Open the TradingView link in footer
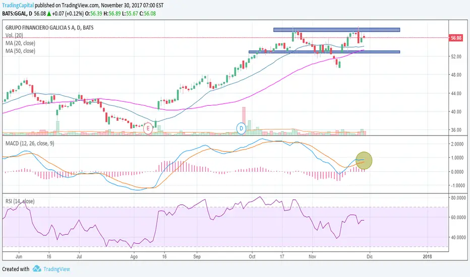470x277 pixels. 56,269
